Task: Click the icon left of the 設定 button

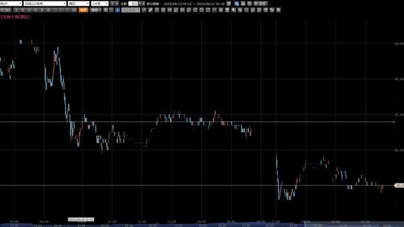Action: pos(249,4)
